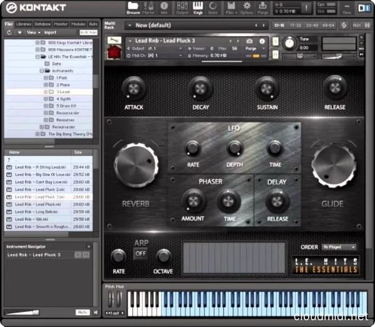
Task: Select the 49-64 rack page
Action: [328, 25]
